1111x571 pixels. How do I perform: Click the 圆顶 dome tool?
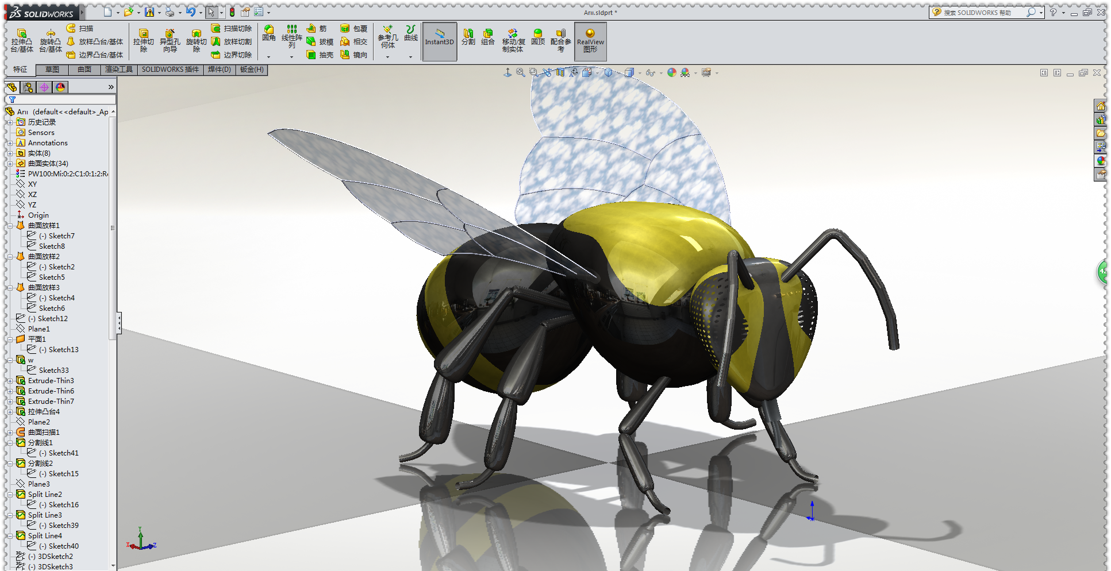click(x=538, y=37)
